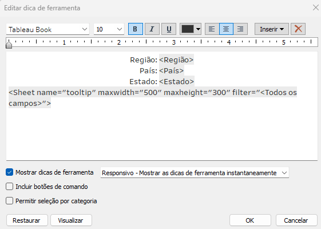Open the Inserir menu
Image resolution: width=321 pixels, height=229 pixels.
pyautogui.click(x=272, y=29)
